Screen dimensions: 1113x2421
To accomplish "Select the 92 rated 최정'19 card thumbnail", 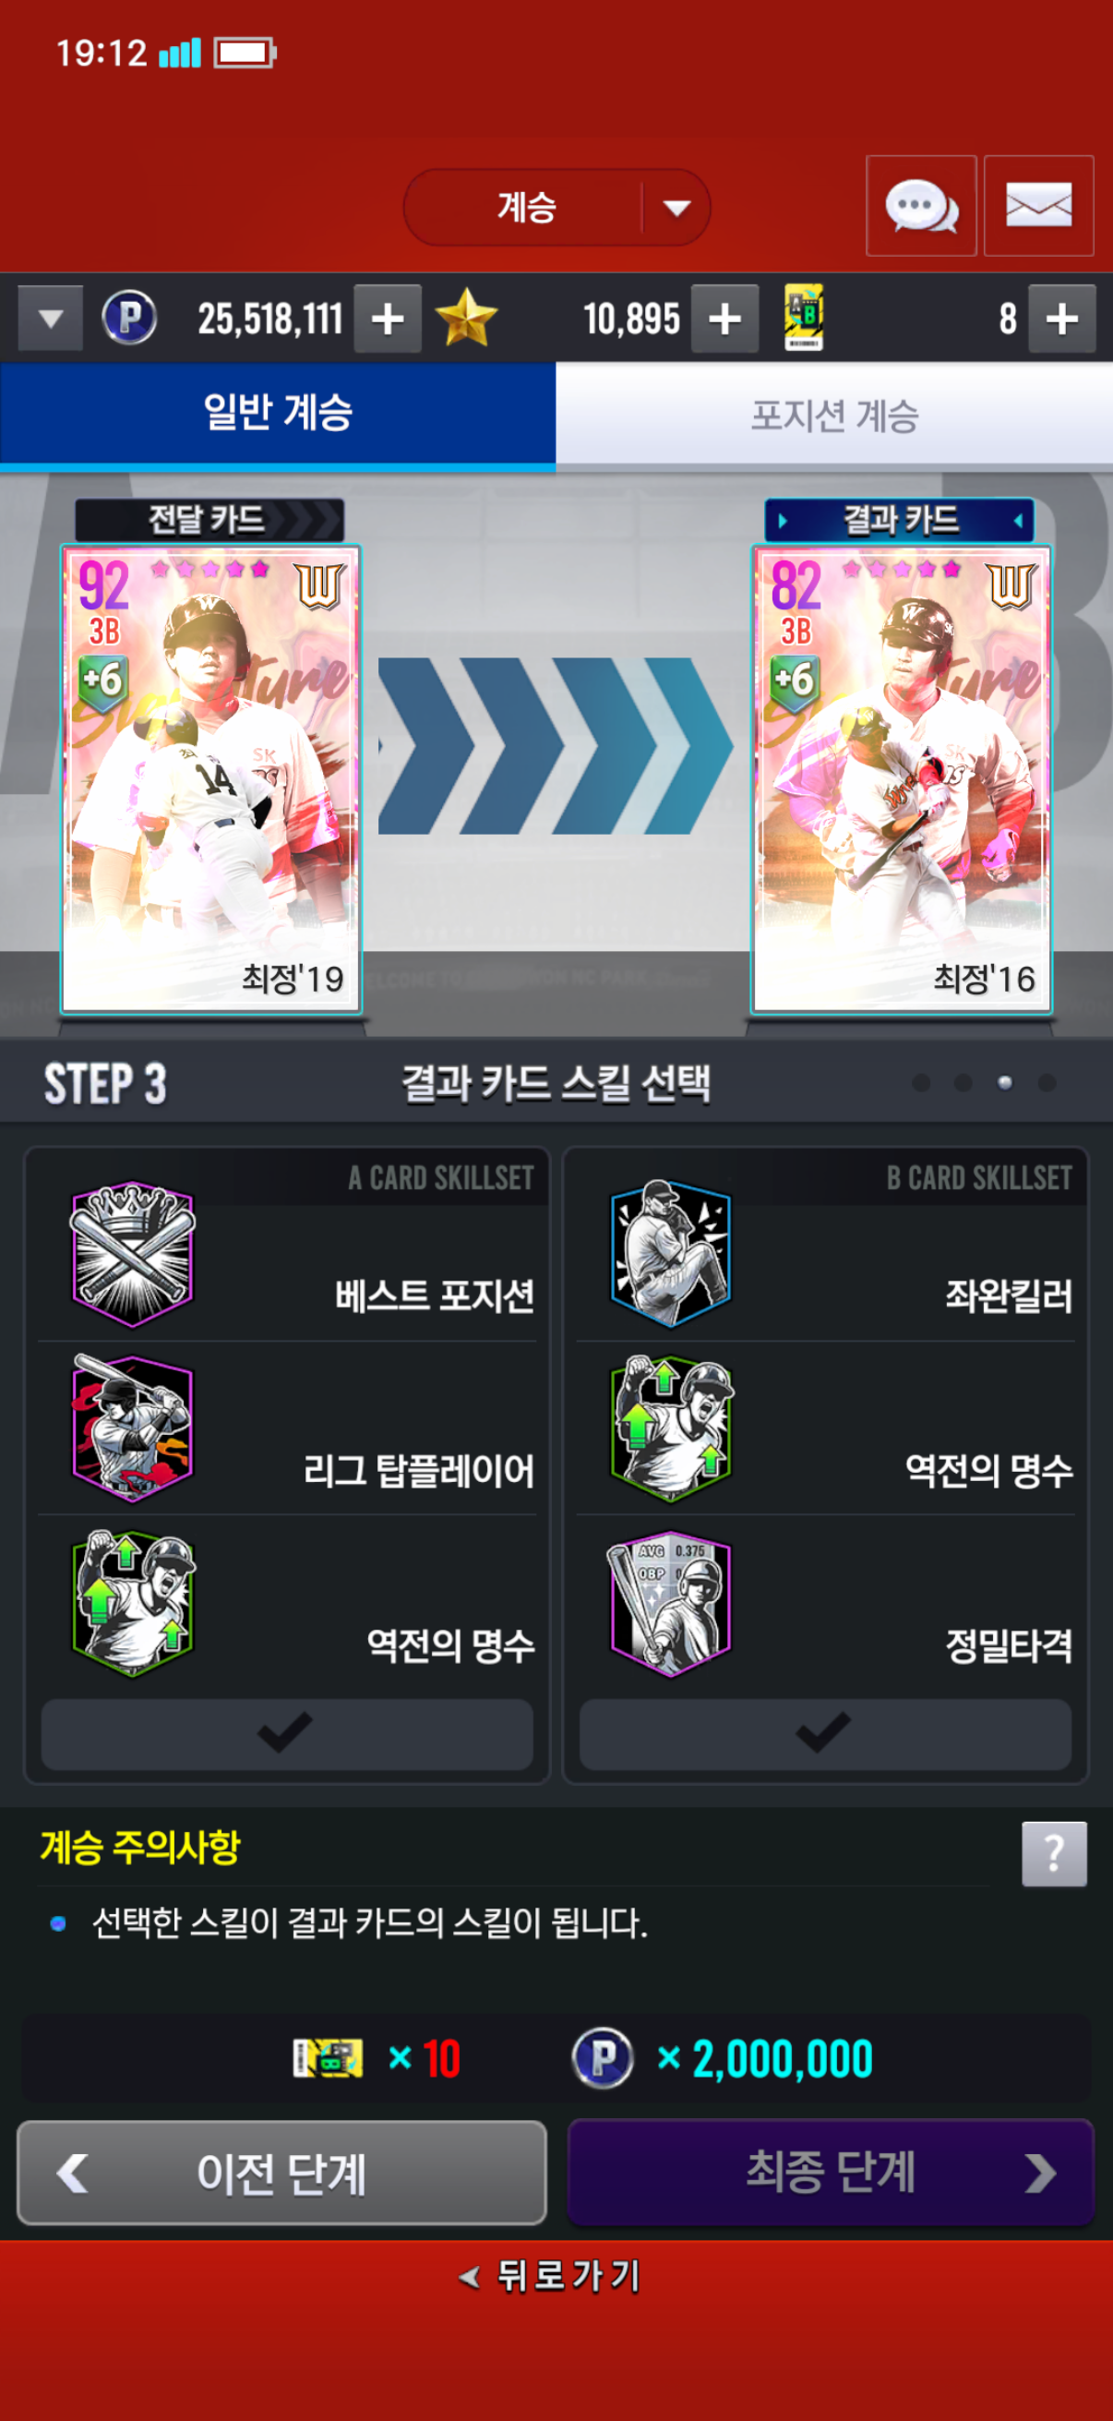I will [x=210, y=779].
